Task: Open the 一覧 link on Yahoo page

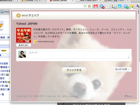Action: [x=2, y=94]
